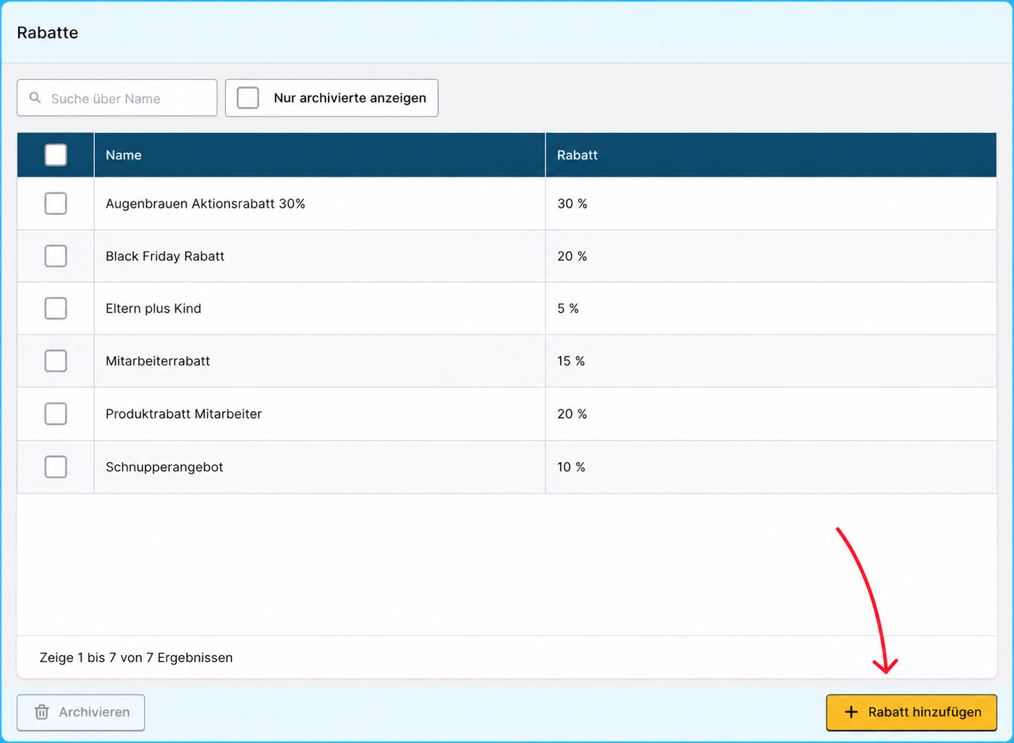This screenshot has height=743, width=1014.
Task: Tick the Mitarbeiterrabatt row checkbox
Action: pos(55,361)
